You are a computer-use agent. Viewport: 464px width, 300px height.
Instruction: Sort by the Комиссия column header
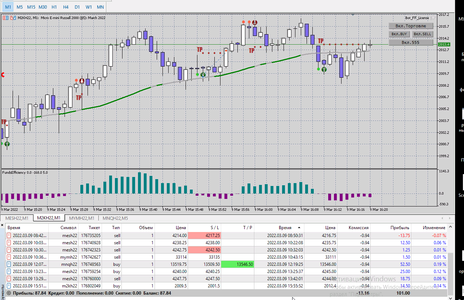click(x=354, y=228)
